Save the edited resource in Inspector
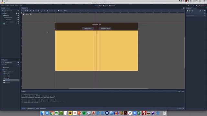 pos(192,11)
